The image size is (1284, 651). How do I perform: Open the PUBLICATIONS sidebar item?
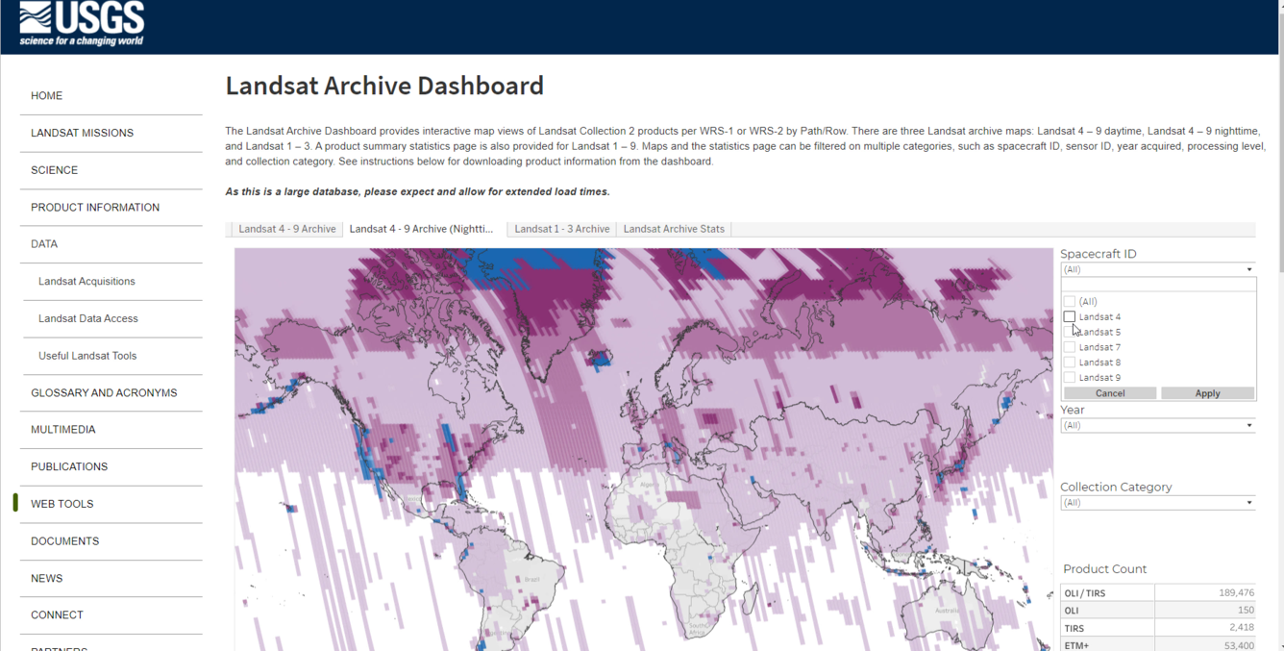click(69, 467)
